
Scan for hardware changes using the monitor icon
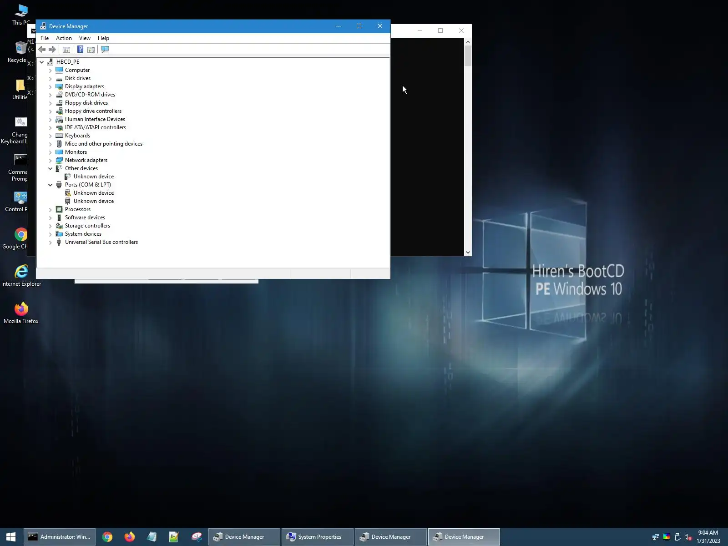(x=105, y=50)
